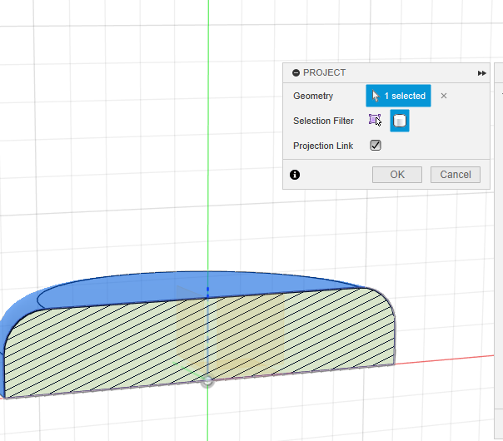Choose the Bodies selection filter icon
The width and height of the screenshot is (503, 441).
pyautogui.click(x=400, y=121)
